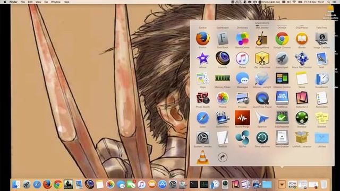The width and height of the screenshot is (340, 191).
Task: Launch Image Capture from the stack
Action: click(321, 39)
